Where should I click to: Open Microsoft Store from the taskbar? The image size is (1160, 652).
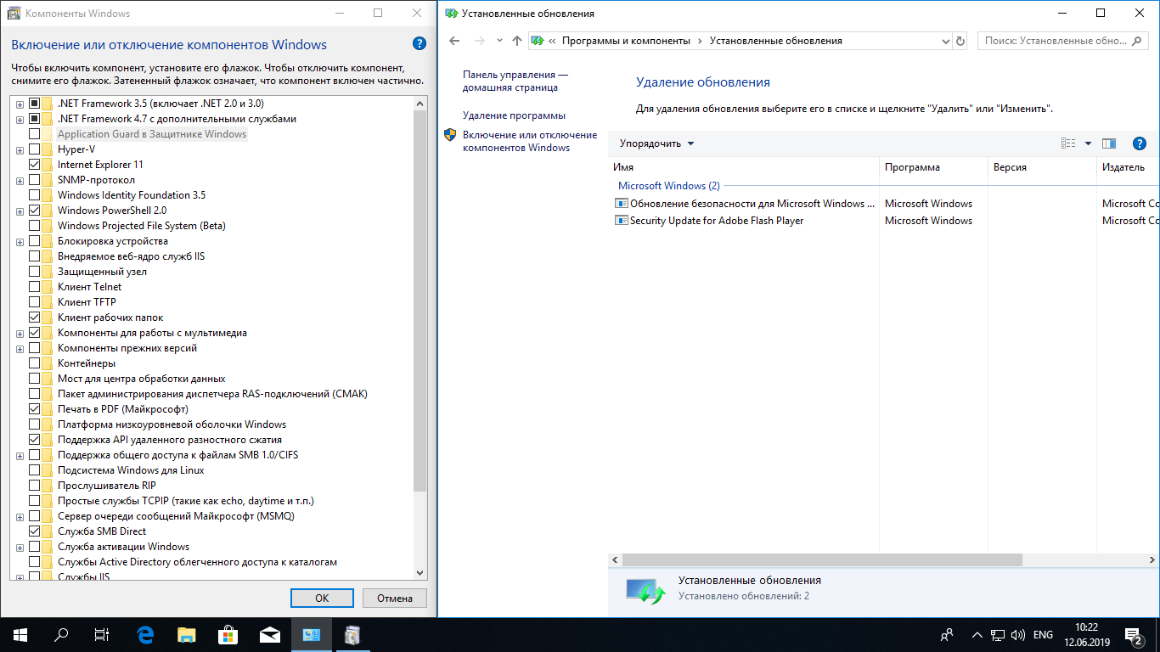(x=228, y=635)
